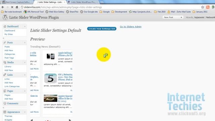
Task: Open the tejaswini user profile link
Action: point(199,17)
